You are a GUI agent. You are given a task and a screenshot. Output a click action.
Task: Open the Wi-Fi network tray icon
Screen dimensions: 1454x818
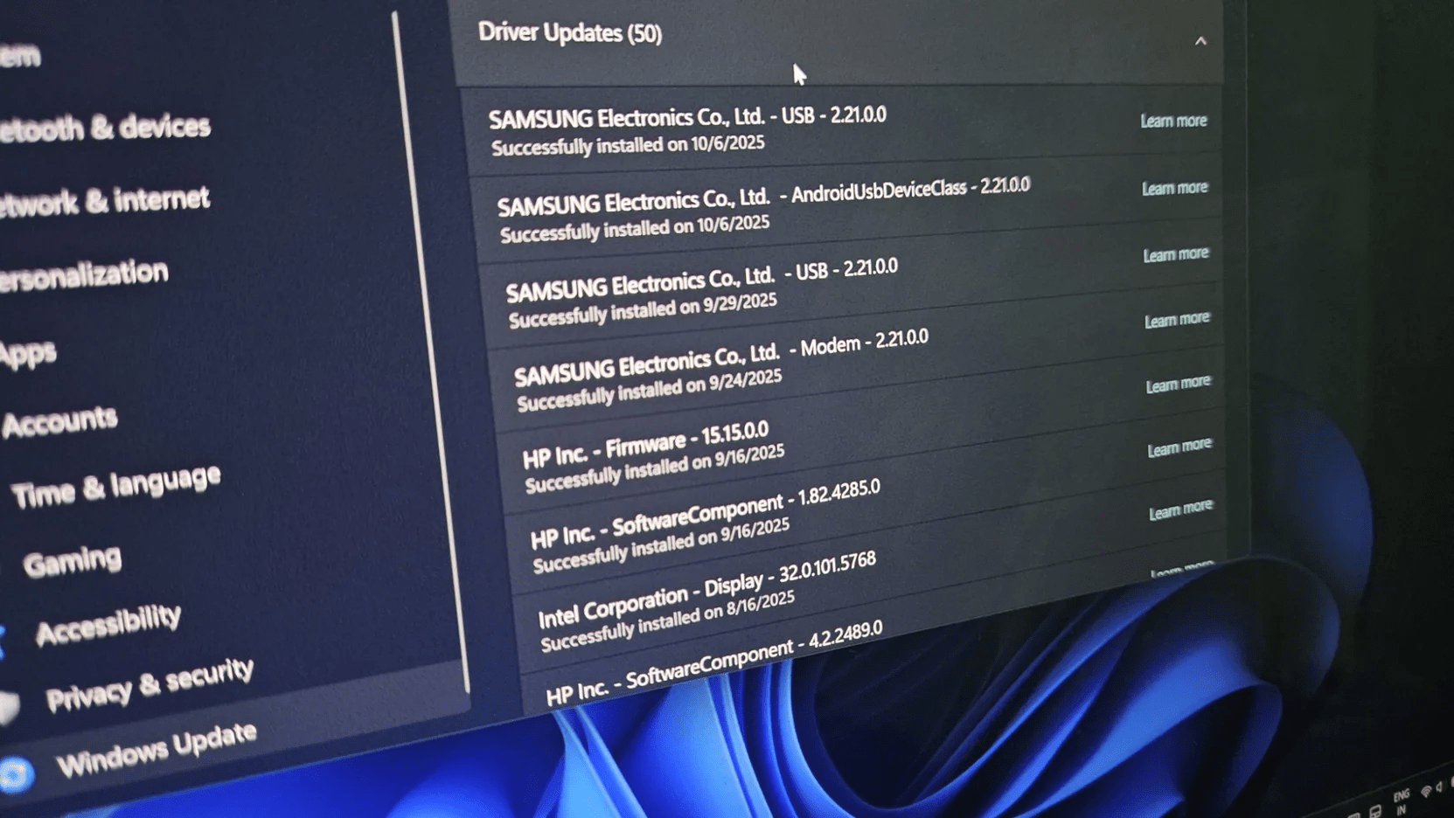pos(1426,790)
